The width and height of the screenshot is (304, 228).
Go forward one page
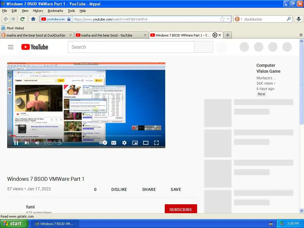tap(13, 19)
